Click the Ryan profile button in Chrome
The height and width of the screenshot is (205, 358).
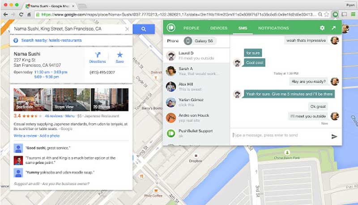(x=350, y=5)
